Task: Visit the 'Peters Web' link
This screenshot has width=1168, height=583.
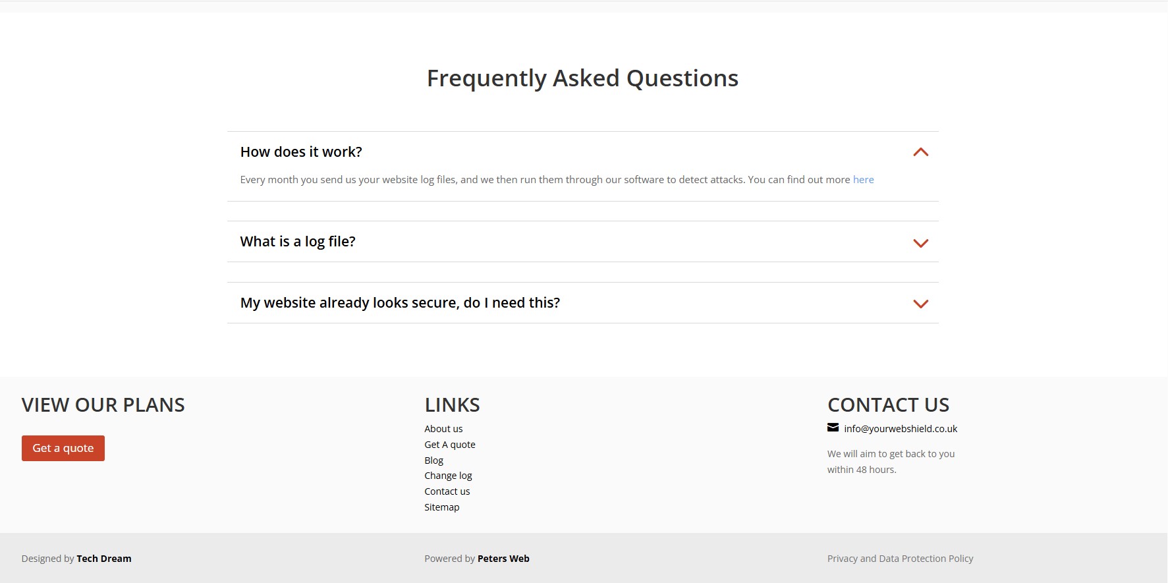Action: [x=503, y=559]
